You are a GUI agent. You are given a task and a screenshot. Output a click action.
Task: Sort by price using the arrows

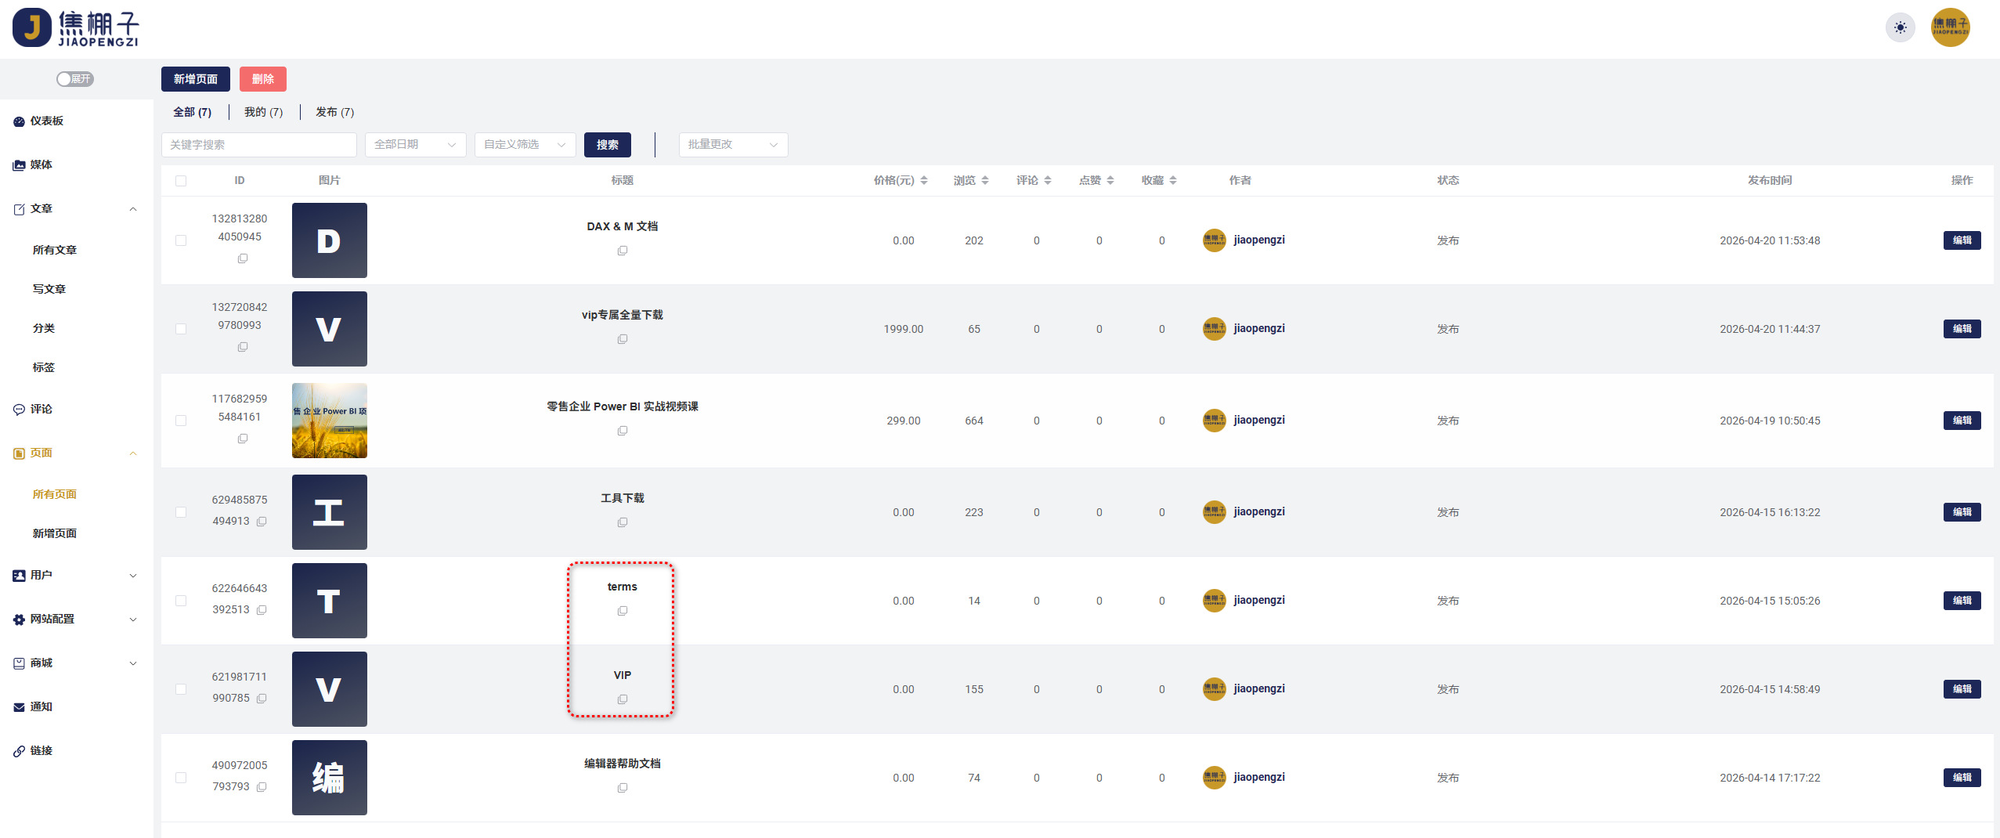pyautogui.click(x=924, y=181)
